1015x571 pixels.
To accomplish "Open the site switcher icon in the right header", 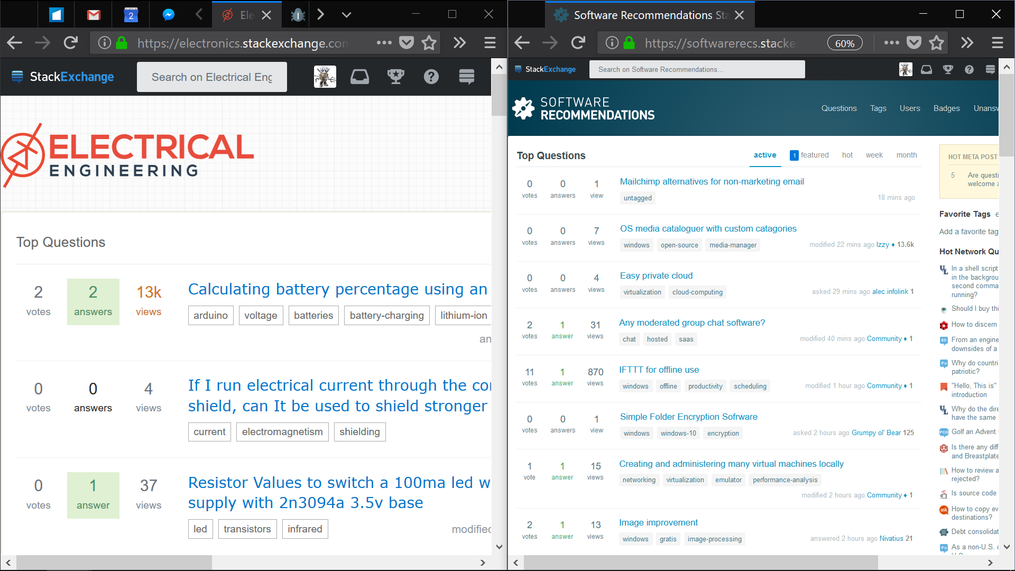I will click(x=990, y=69).
